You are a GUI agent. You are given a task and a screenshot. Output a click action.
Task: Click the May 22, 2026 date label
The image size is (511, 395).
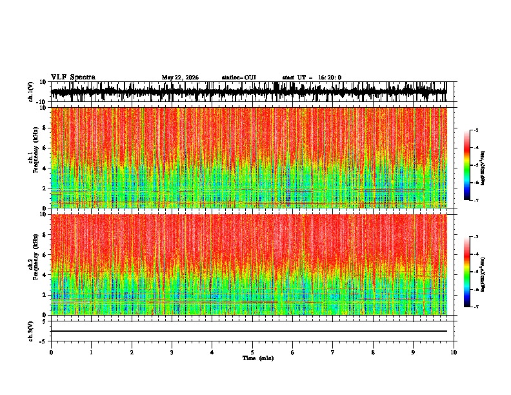(x=180, y=77)
